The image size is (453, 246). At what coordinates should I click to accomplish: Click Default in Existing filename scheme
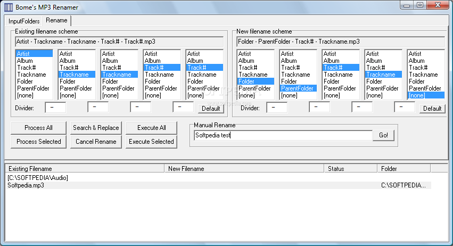pyautogui.click(x=211, y=109)
